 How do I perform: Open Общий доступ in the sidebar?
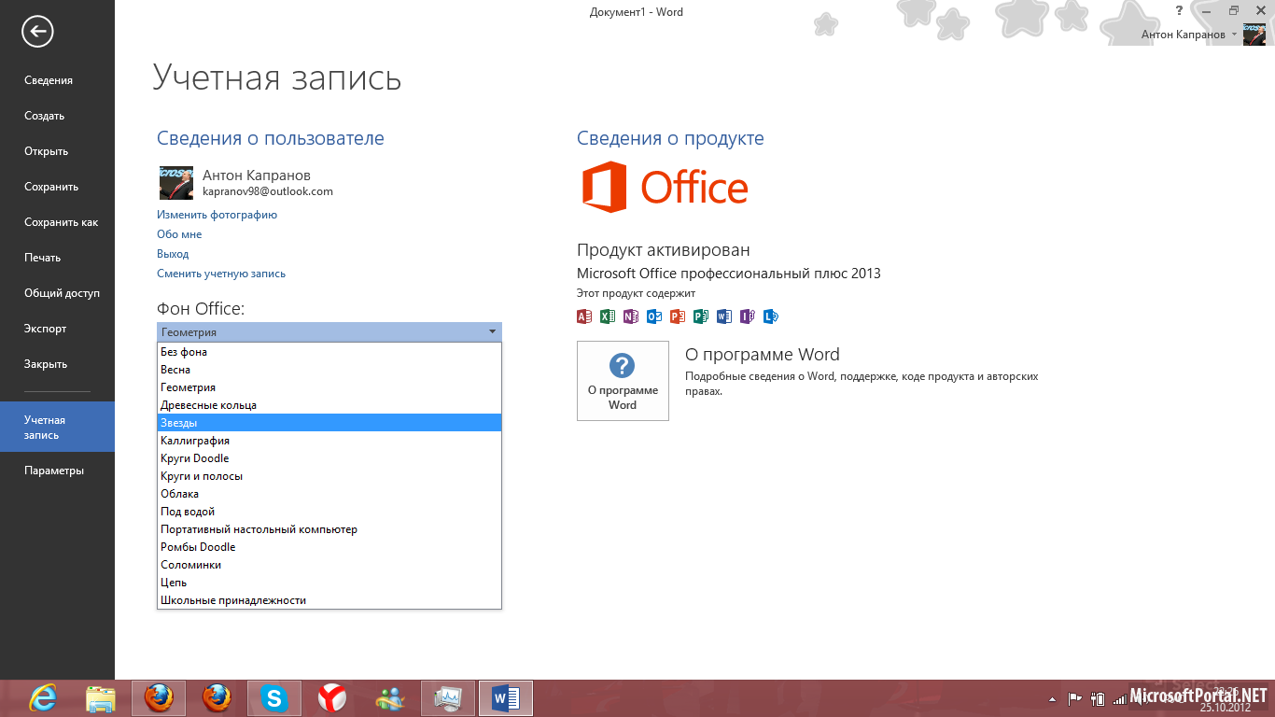click(x=57, y=293)
